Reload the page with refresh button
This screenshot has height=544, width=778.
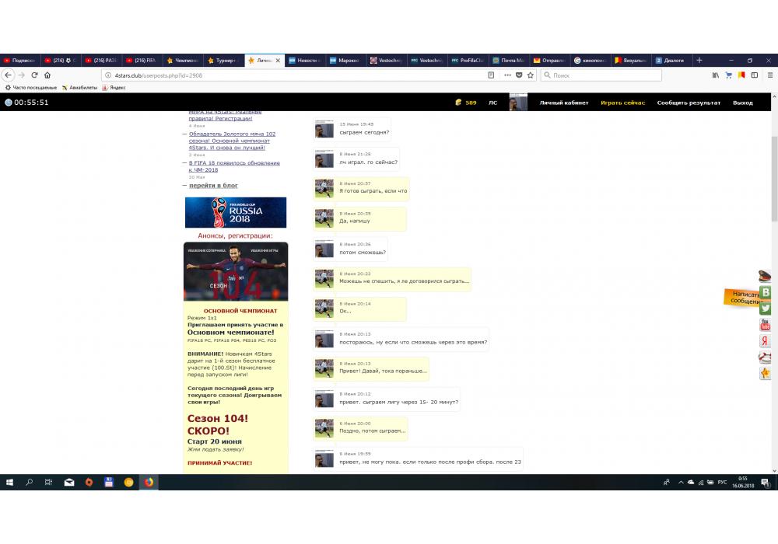34,75
